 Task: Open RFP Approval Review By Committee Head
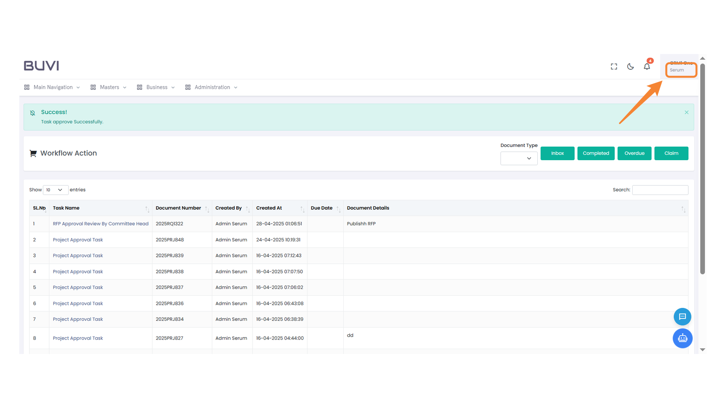[x=101, y=224]
